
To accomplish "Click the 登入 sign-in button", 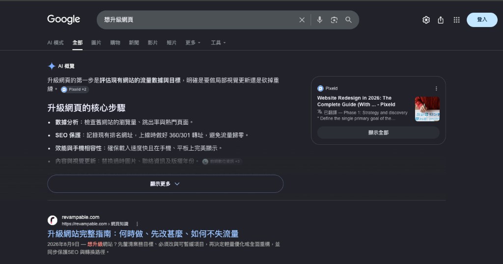I will (x=482, y=20).
